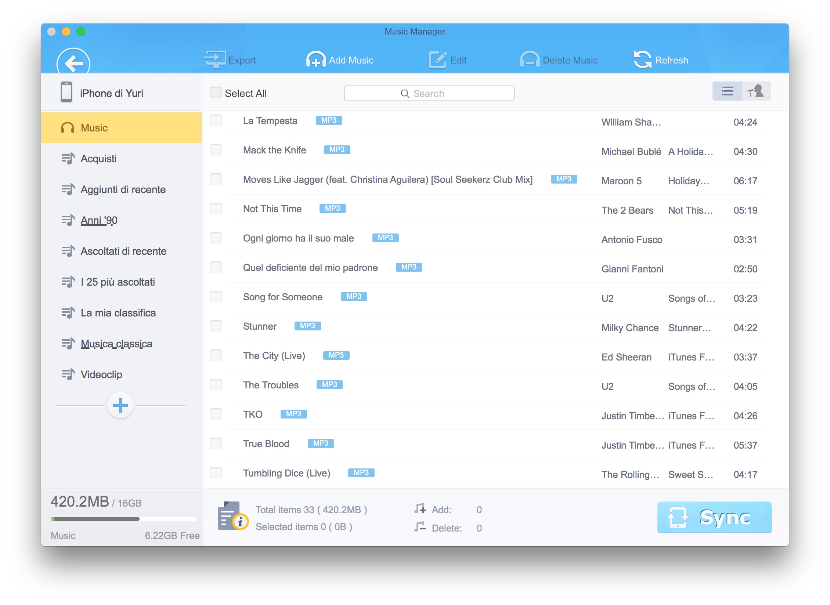Screen dimensions: 830x605
Task: Switch to list view mode
Action: [727, 91]
